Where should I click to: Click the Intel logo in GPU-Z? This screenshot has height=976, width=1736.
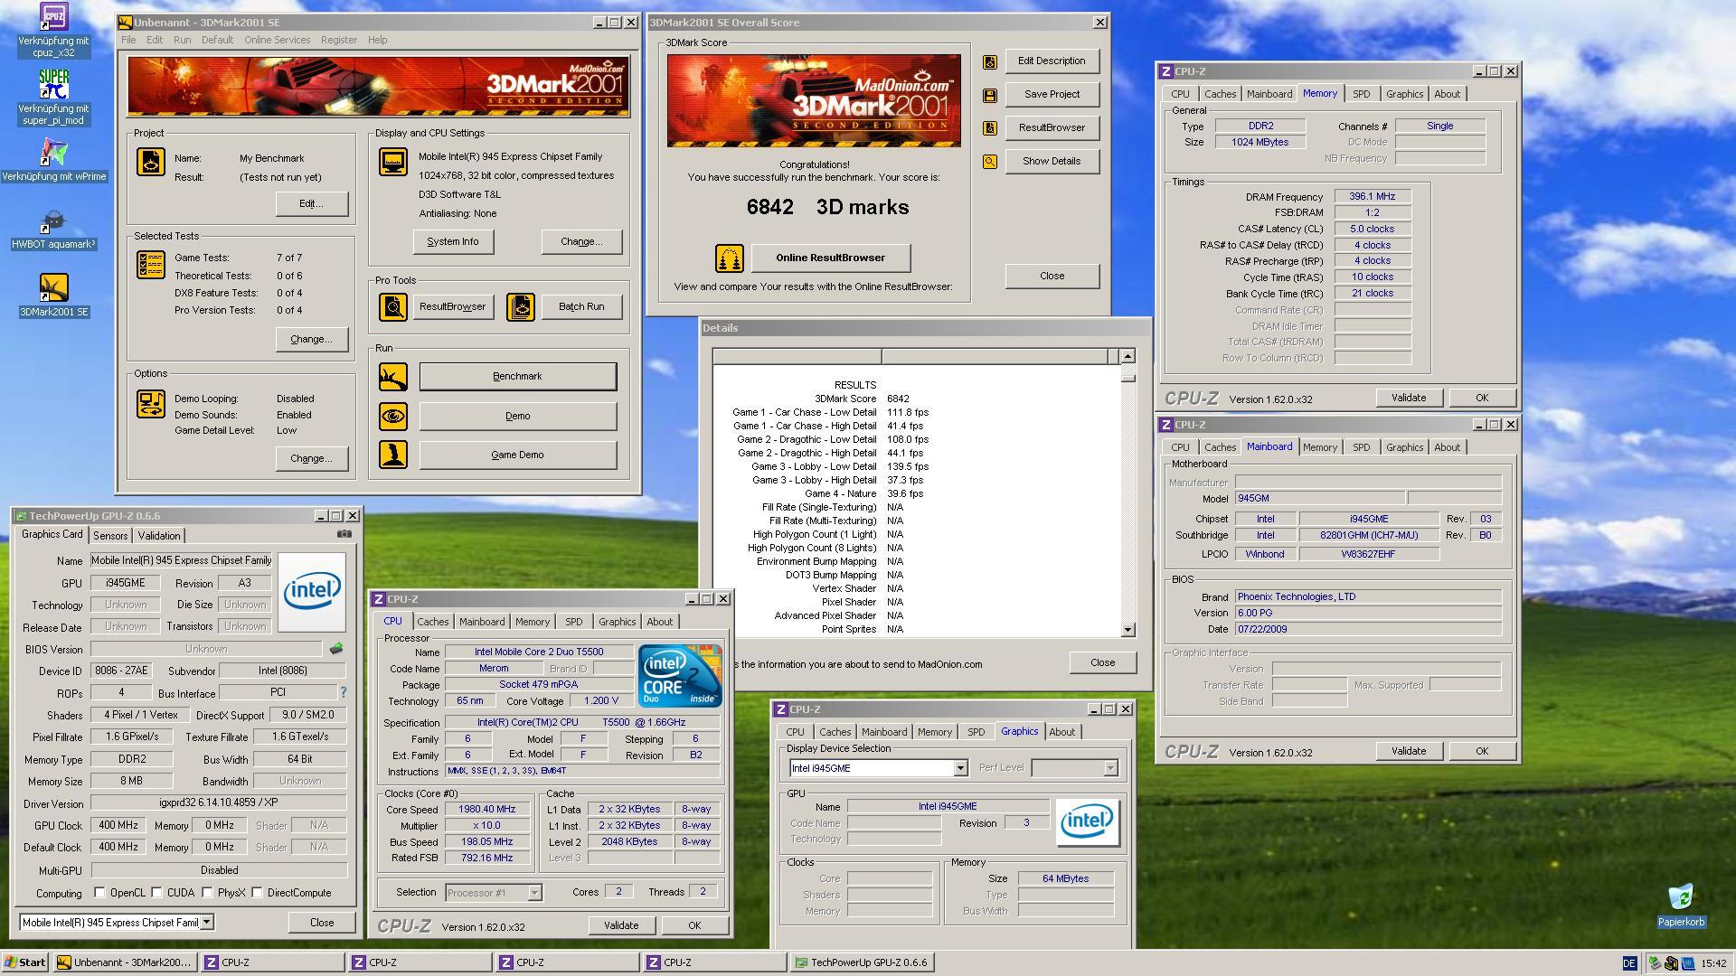(x=312, y=592)
